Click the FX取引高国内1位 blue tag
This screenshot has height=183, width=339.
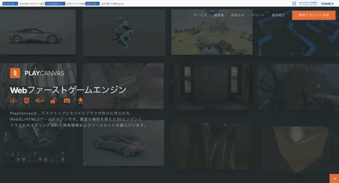click(x=55, y=4)
